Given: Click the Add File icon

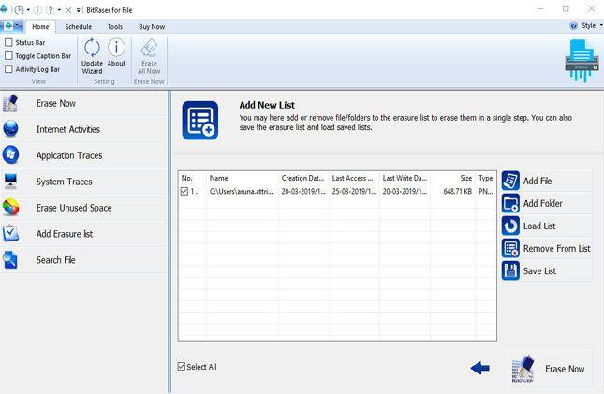Looking at the screenshot, I should (511, 181).
